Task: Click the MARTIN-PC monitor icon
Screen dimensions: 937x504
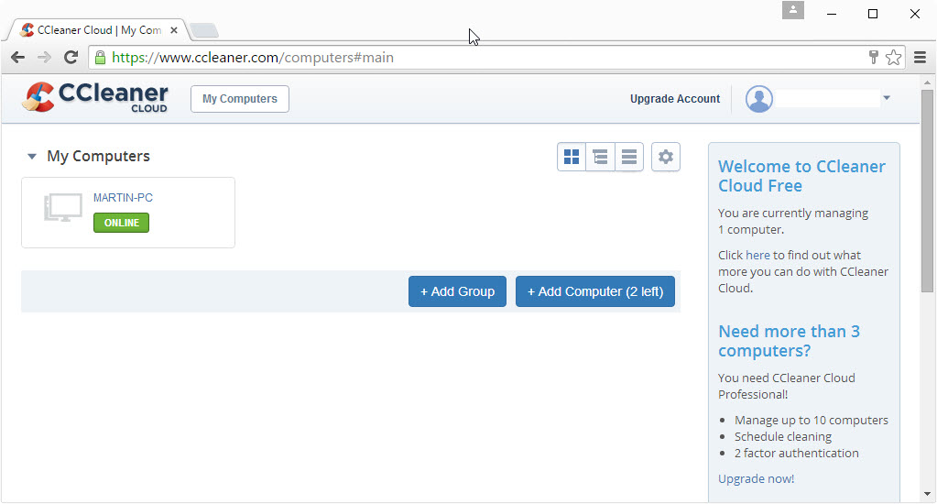Action: pyautogui.click(x=63, y=207)
